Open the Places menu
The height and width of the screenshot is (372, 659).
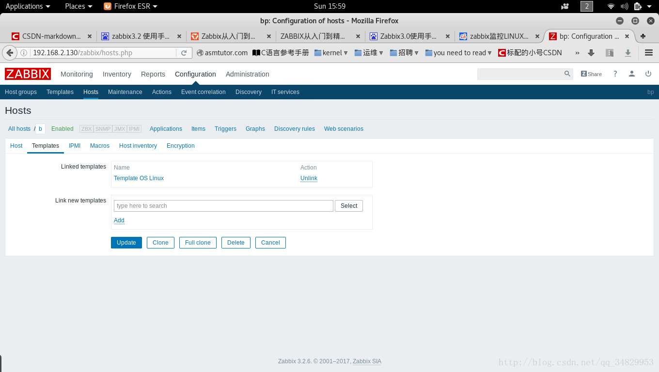78,6
